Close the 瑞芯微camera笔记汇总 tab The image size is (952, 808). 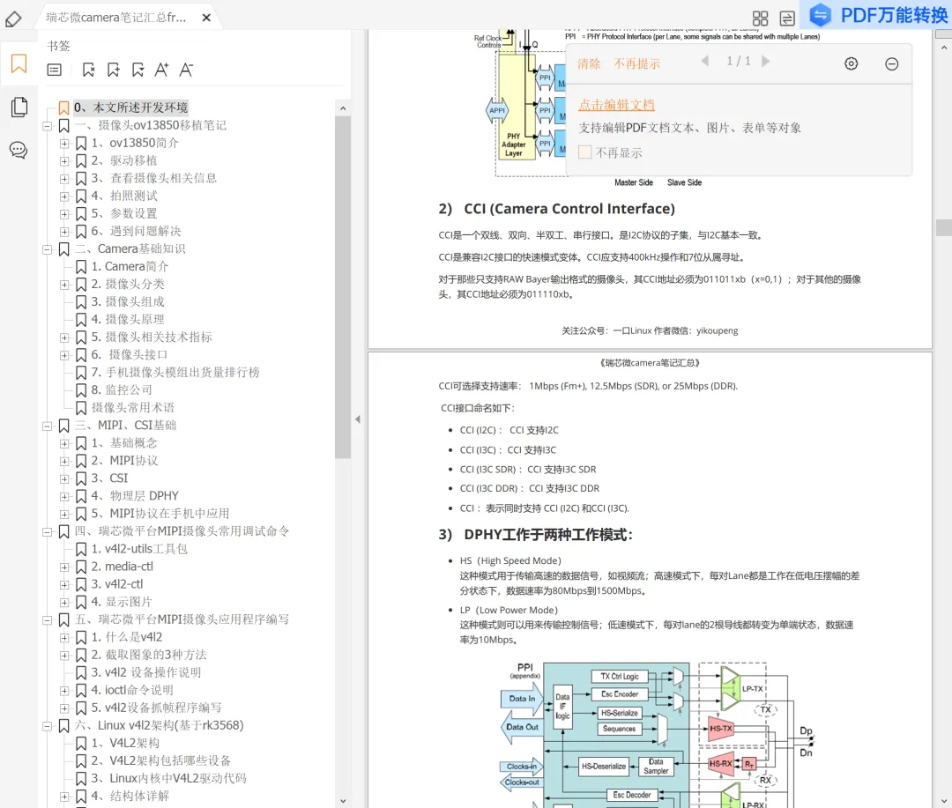(x=206, y=18)
